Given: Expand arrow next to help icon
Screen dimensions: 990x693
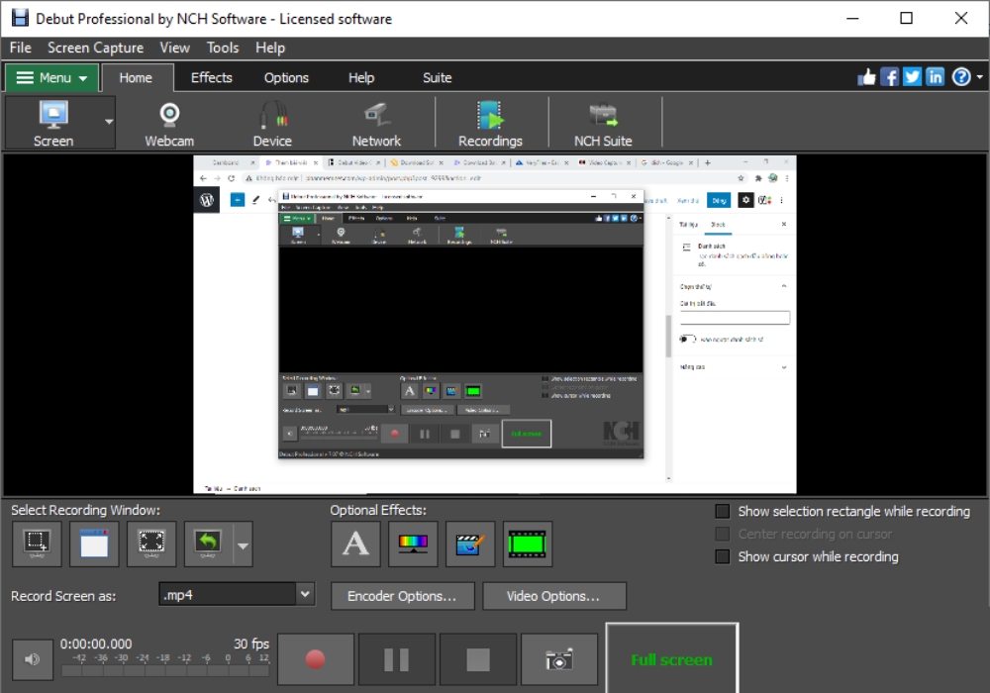Looking at the screenshot, I should pyautogui.click(x=979, y=77).
